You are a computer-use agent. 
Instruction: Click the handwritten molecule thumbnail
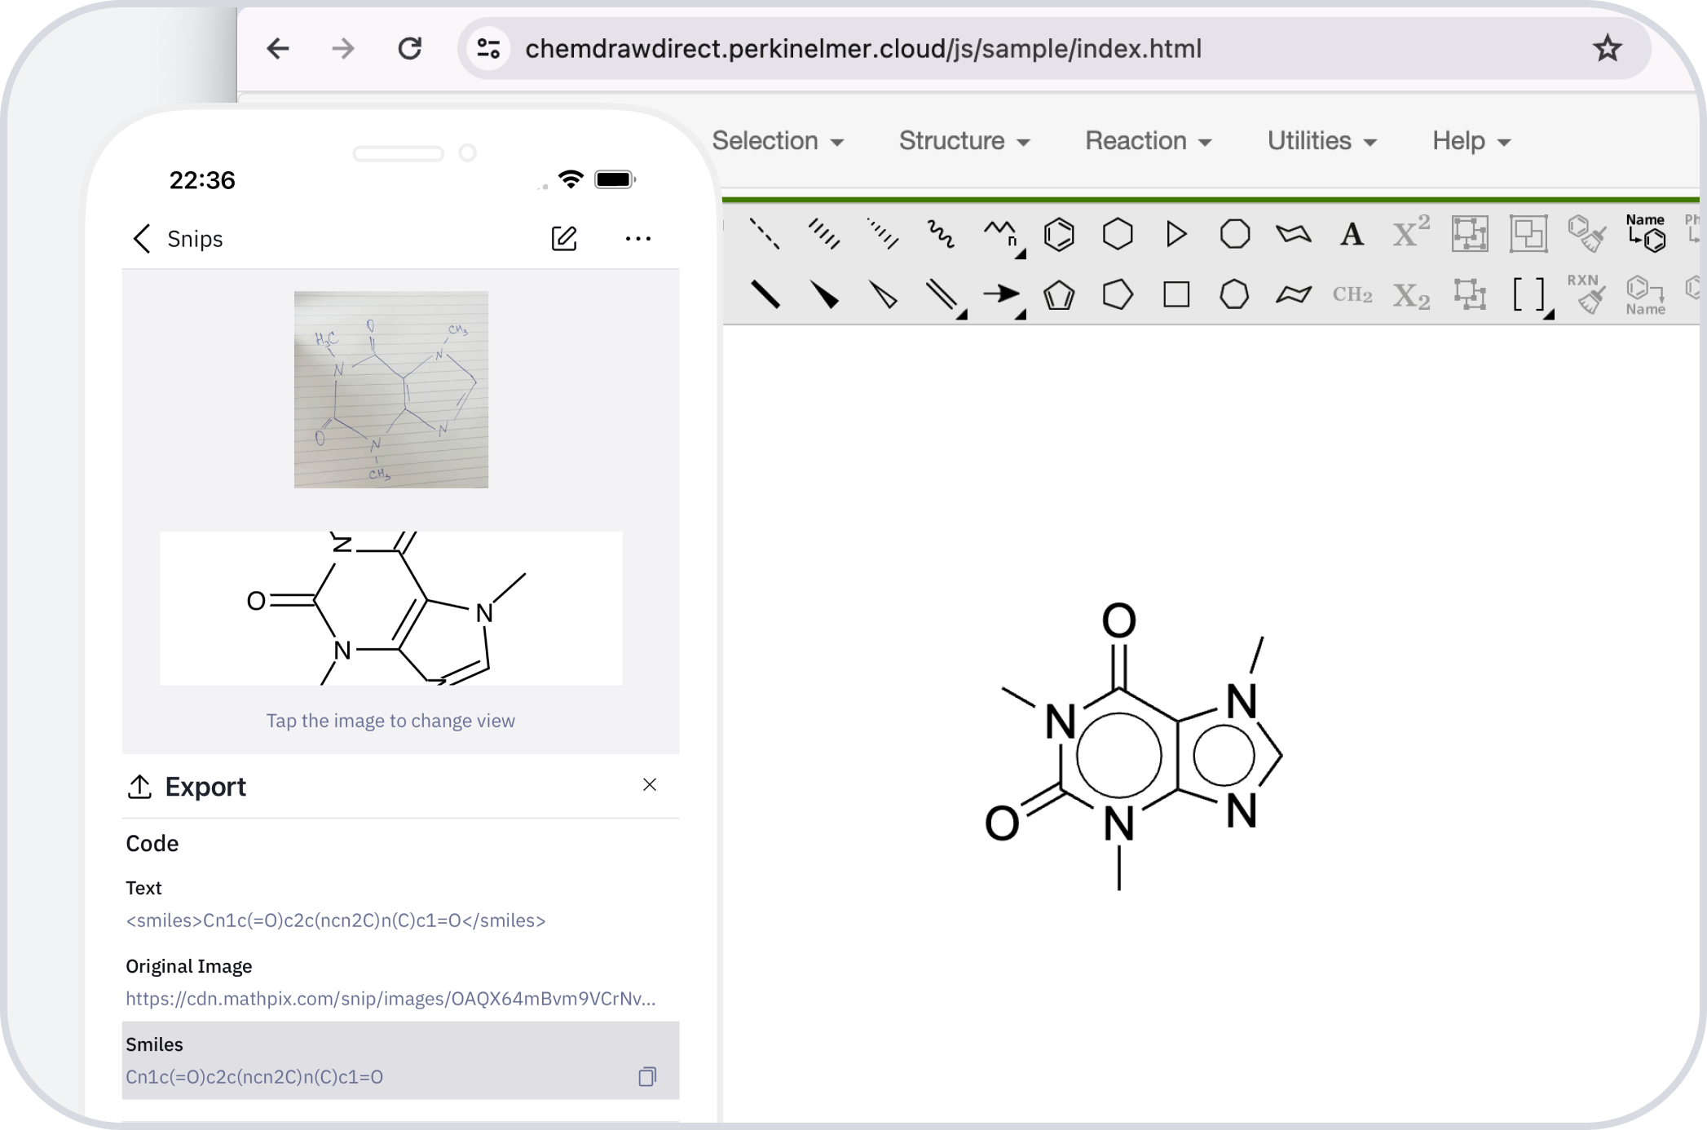click(x=390, y=390)
